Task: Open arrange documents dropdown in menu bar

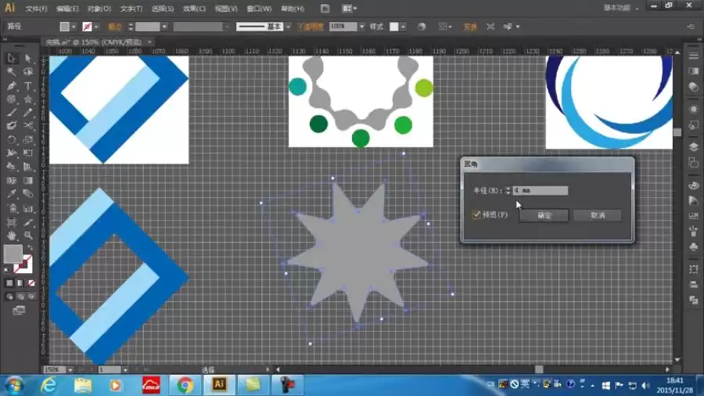Action: pos(350,9)
